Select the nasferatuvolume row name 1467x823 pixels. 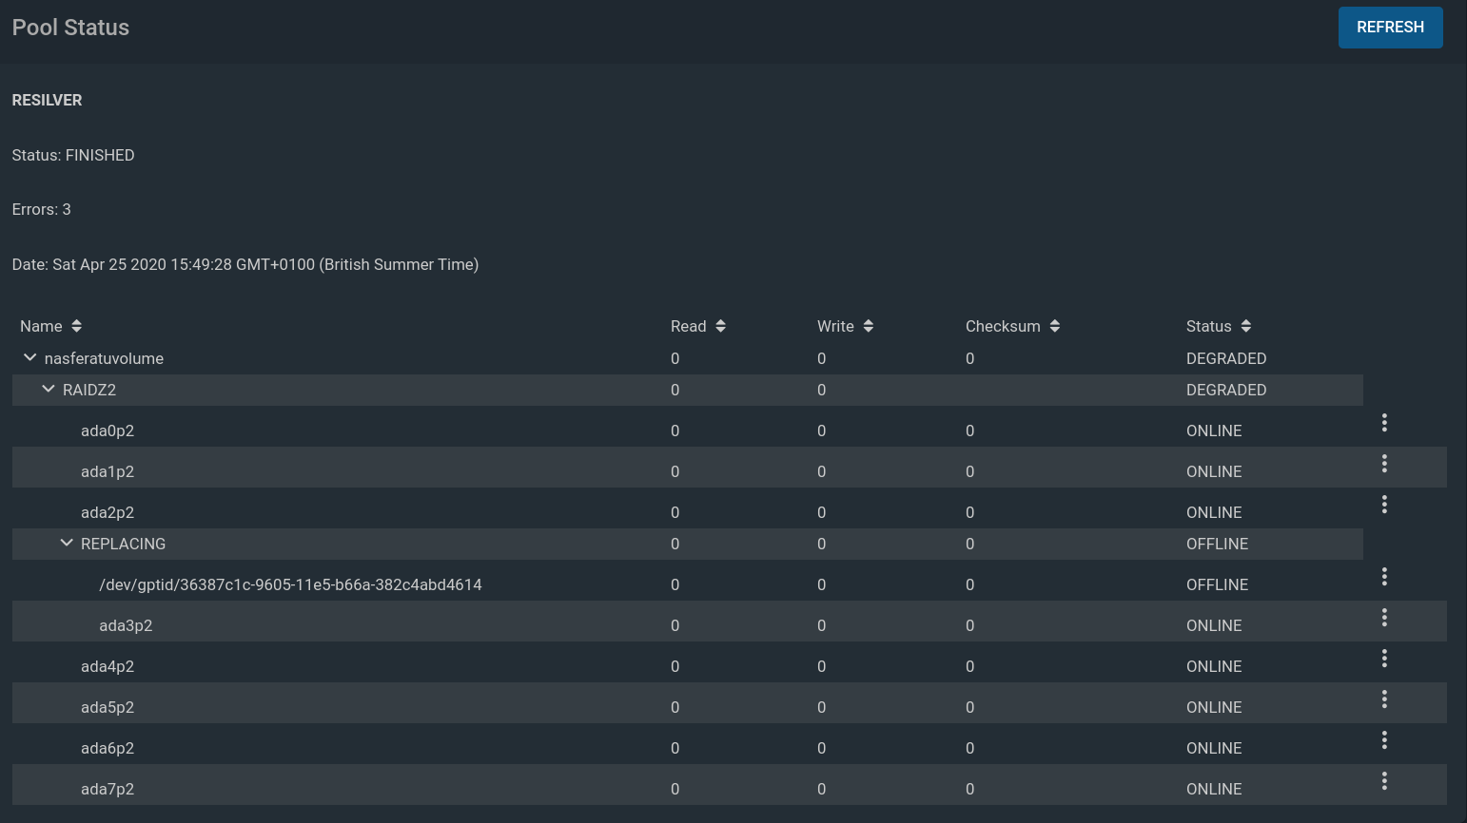[104, 358]
